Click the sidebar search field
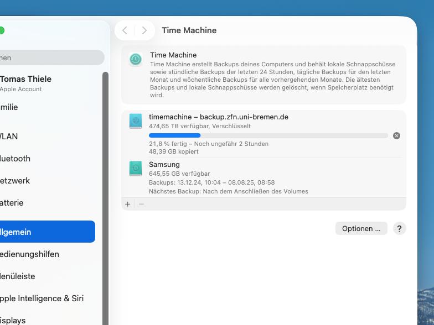The height and width of the screenshot is (325, 434). (50, 57)
